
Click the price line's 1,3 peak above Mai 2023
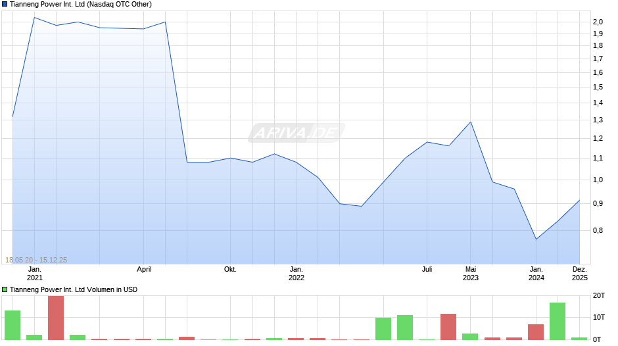click(471, 122)
